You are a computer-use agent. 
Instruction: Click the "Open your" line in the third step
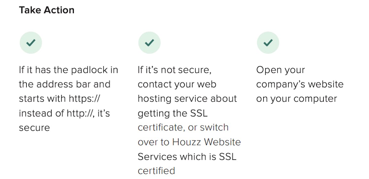(280, 70)
